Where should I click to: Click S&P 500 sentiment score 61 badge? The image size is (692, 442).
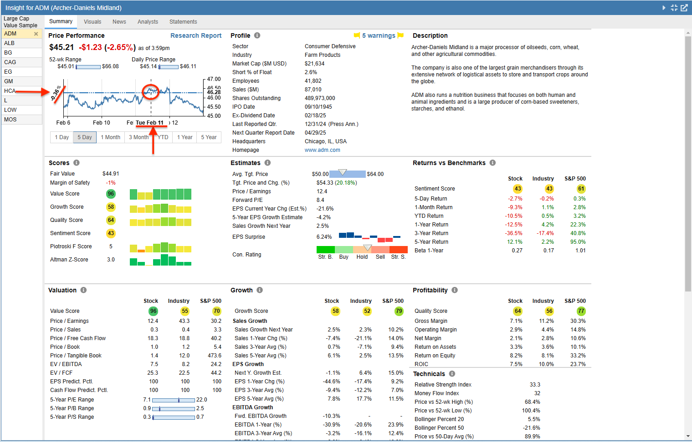pyautogui.click(x=581, y=189)
